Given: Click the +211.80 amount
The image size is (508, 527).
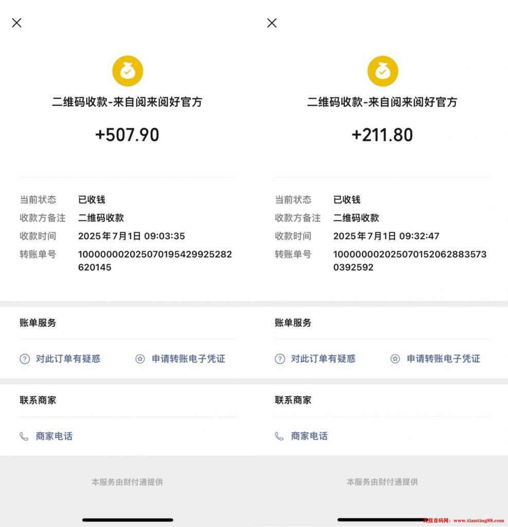Looking at the screenshot, I should [x=383, y=135].
